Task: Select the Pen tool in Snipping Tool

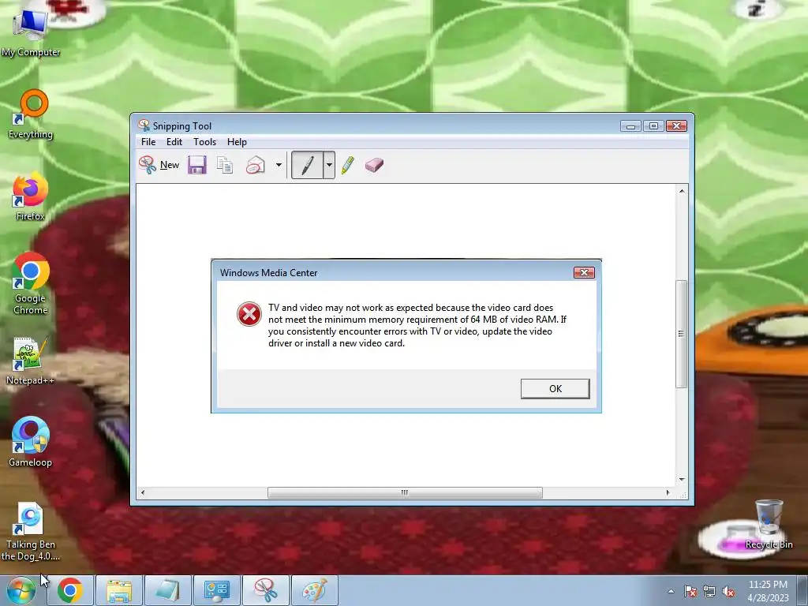Action: coord(307,165)
